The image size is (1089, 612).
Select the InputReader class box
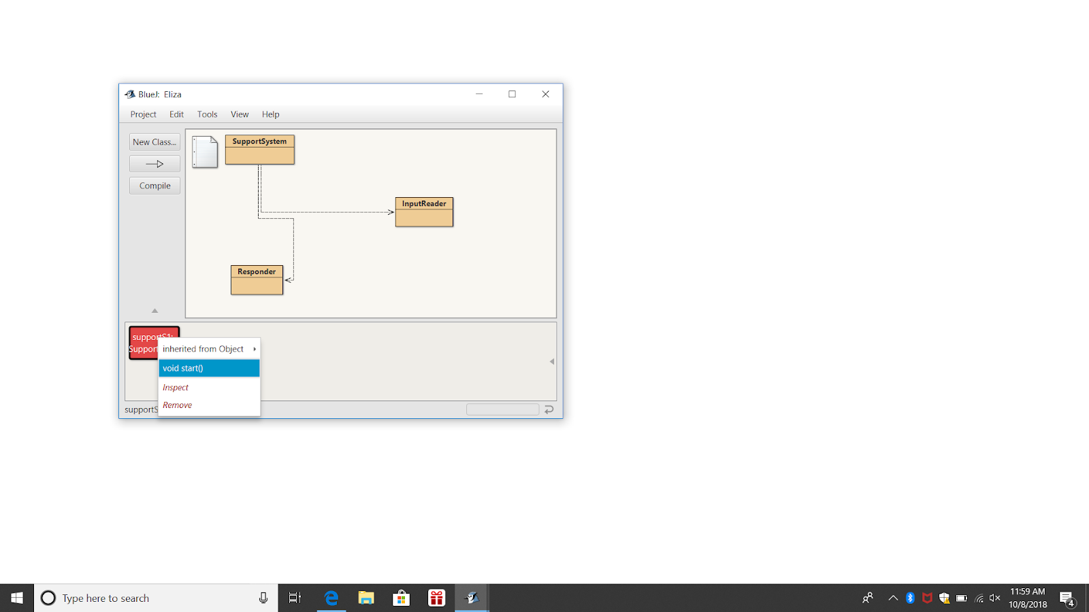[424, 212]
